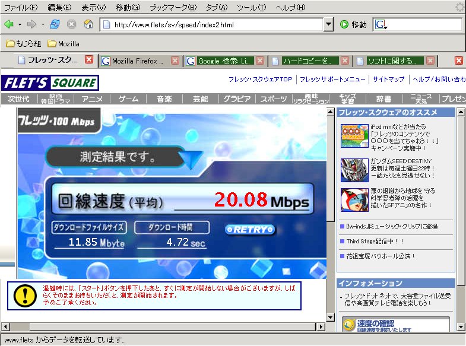Close the Google 検索 tab

(x=260, y=61)
